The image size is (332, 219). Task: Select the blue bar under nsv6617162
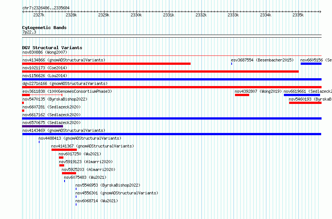(x=172, y=118)
